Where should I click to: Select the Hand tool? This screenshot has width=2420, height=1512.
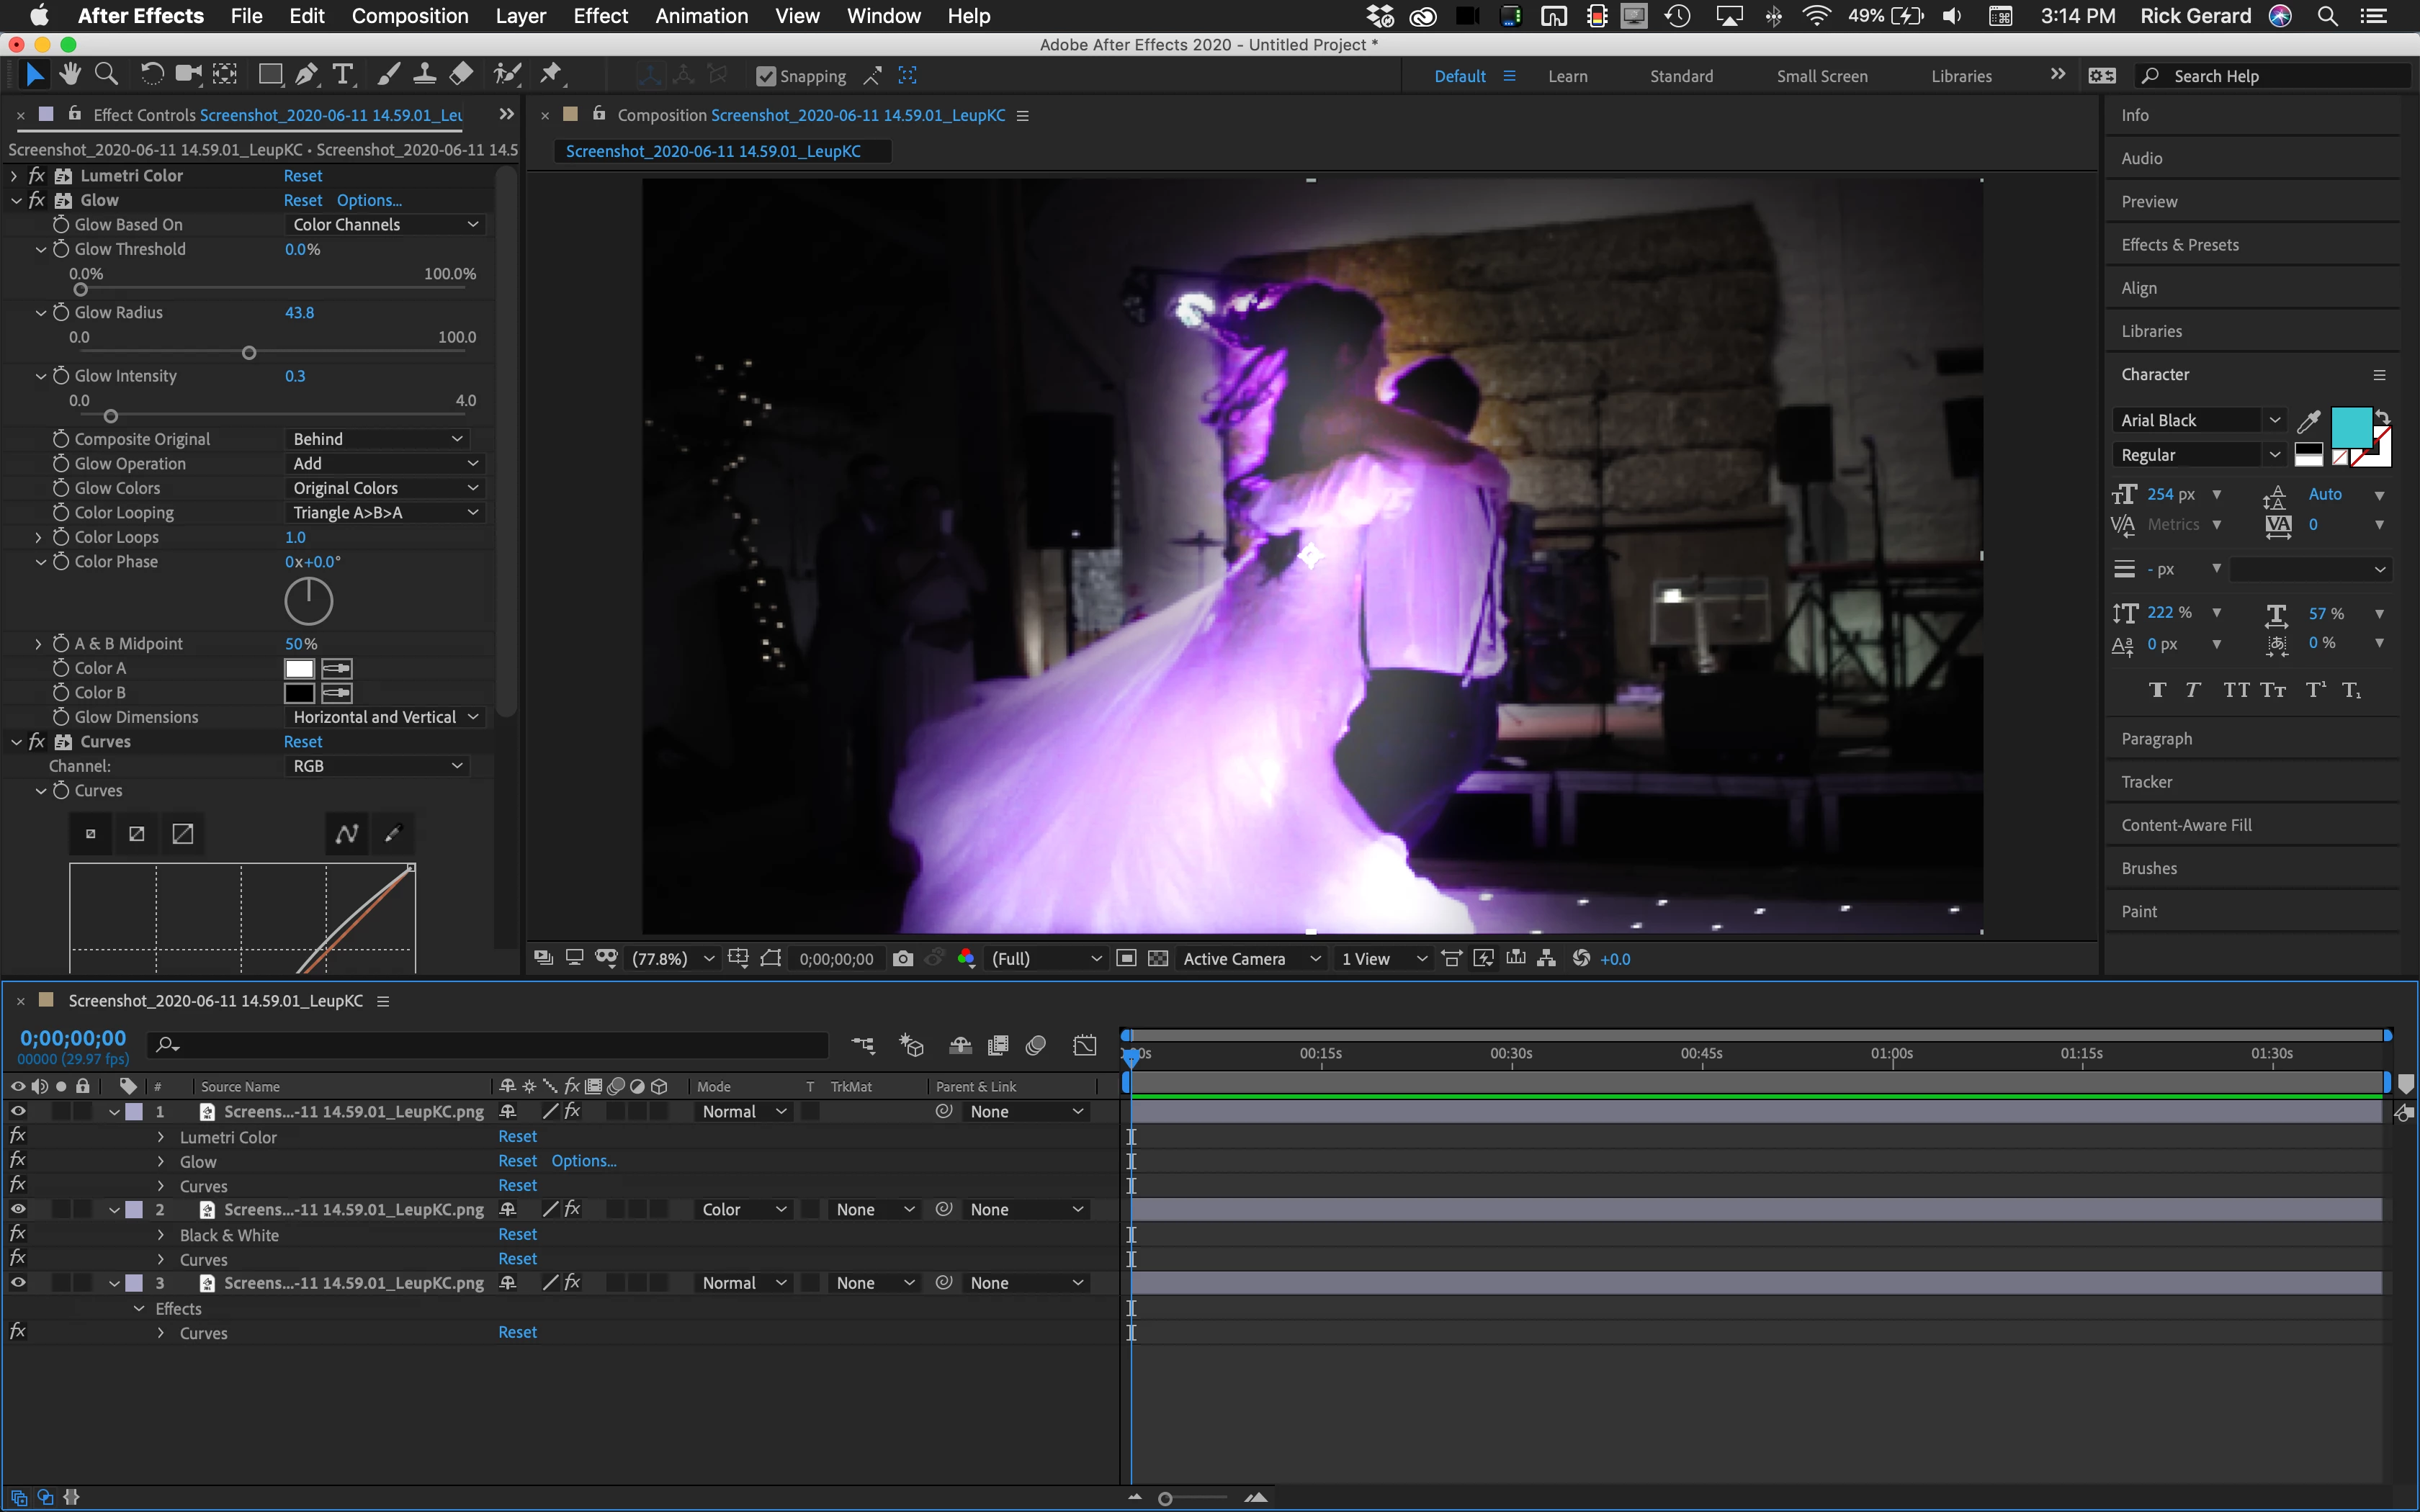[x=69, y=74]
